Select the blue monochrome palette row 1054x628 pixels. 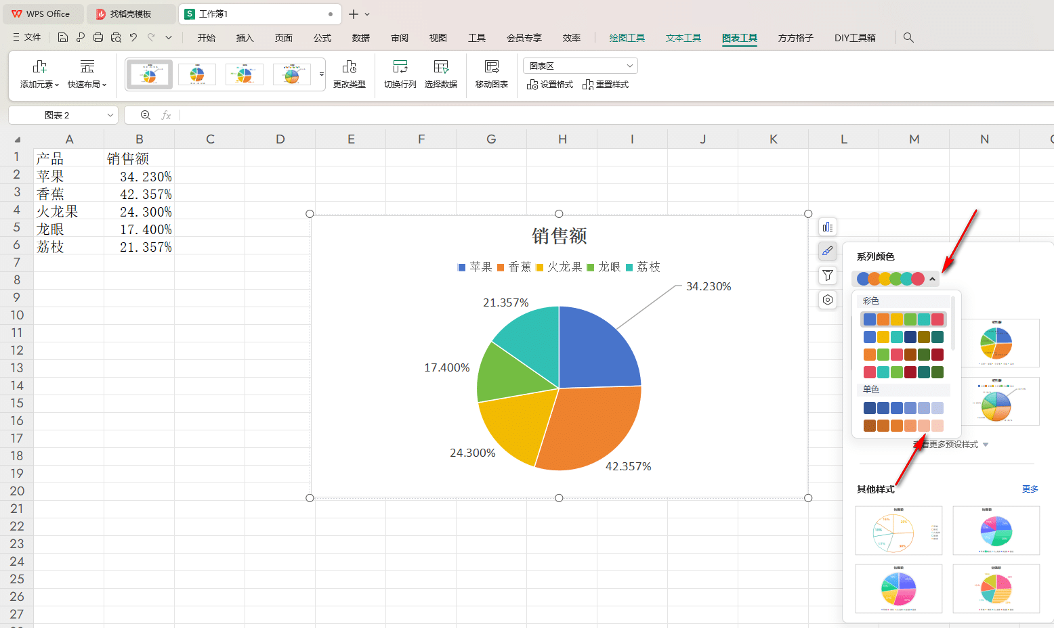pos(904,408)
